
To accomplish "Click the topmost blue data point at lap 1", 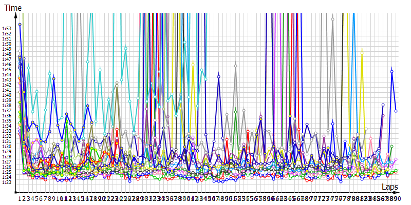I will pyautogui.click(x=20, y=24).
